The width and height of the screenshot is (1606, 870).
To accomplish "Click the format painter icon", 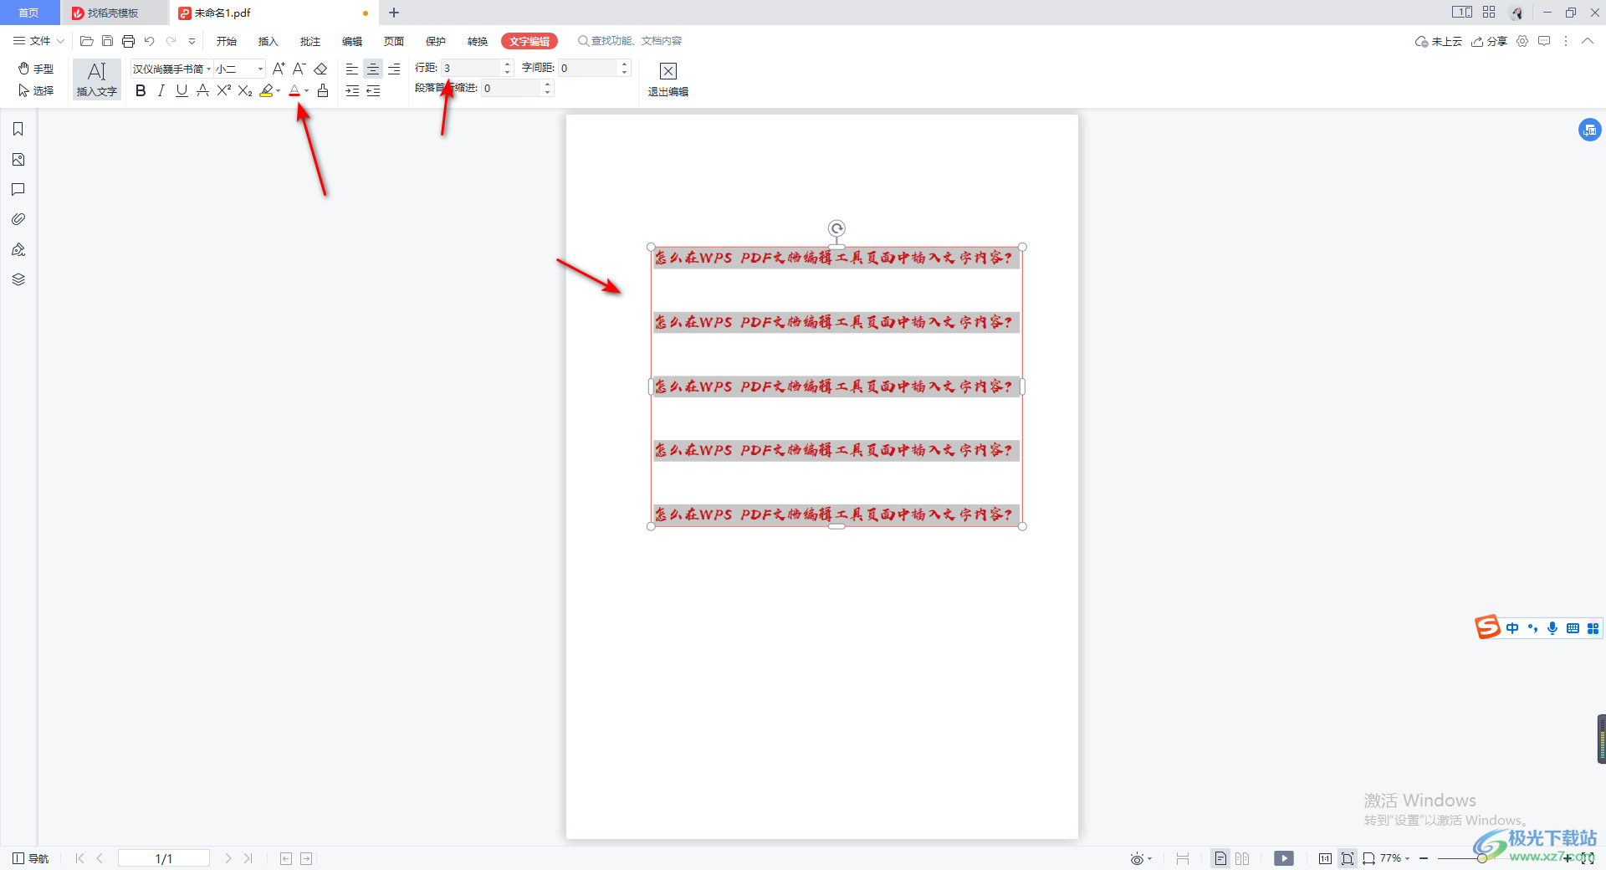I will pyautogui.click(x=323, y=90).
